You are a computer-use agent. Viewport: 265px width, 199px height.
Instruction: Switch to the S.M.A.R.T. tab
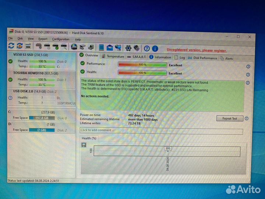[x=137, y=57]
